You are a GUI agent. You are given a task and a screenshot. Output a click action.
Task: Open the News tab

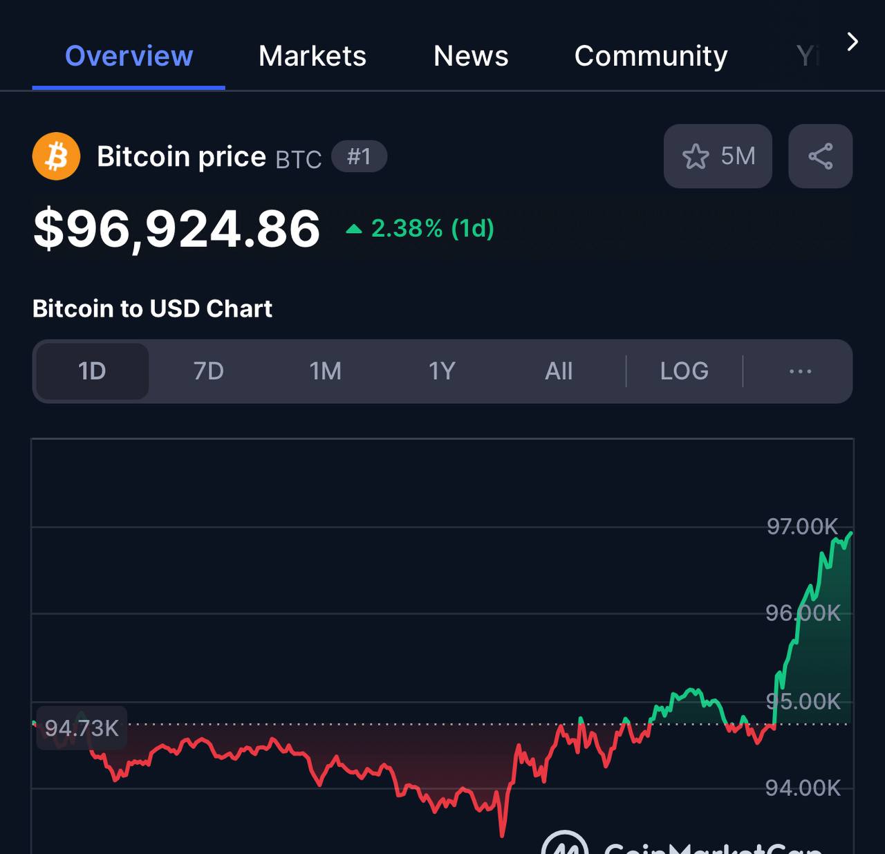click(471, 56)
